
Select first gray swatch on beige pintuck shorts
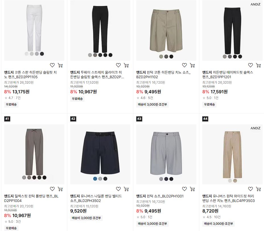tap(161, 57)
